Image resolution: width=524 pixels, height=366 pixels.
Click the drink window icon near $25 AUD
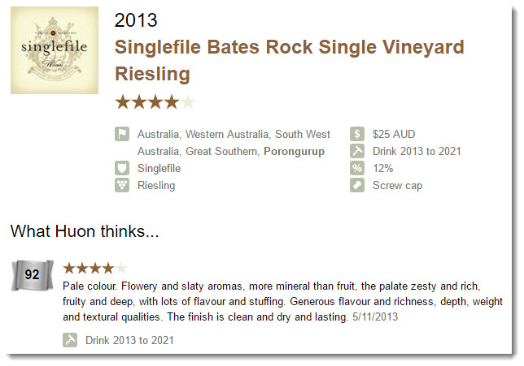[357, 151]
